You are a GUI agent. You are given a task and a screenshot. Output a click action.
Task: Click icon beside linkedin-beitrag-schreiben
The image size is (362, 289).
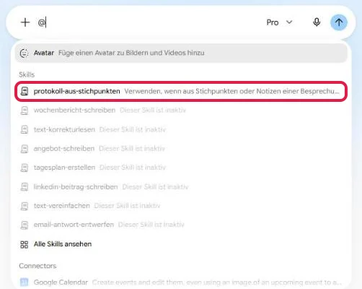tap(25, 187)
